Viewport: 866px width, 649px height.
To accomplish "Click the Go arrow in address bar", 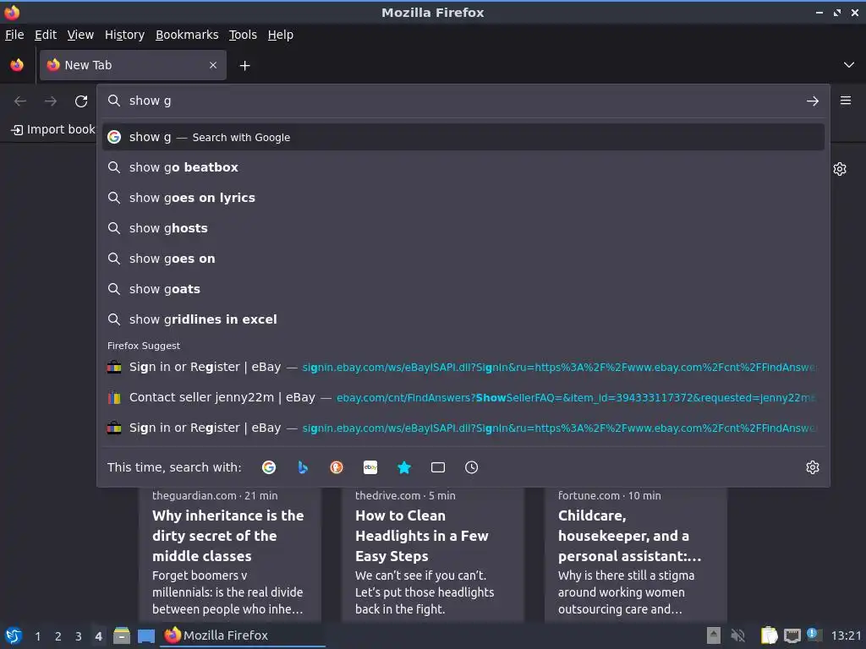I will click(x=813, y=101).
